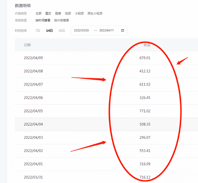Screen dimensions: 198x183
Task: Choose the 原生小视频 content filter
Action: 95,14
